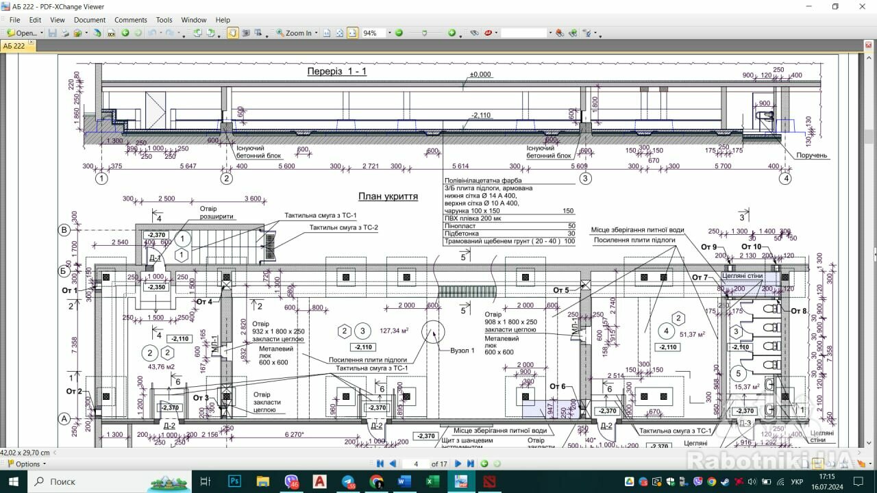Click the Undo icon

(x=152, y=33)
